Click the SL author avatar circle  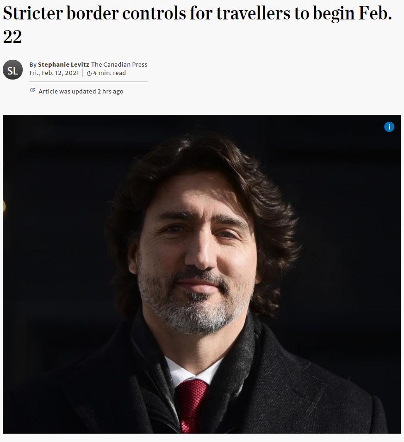click(x=12, y=69)
